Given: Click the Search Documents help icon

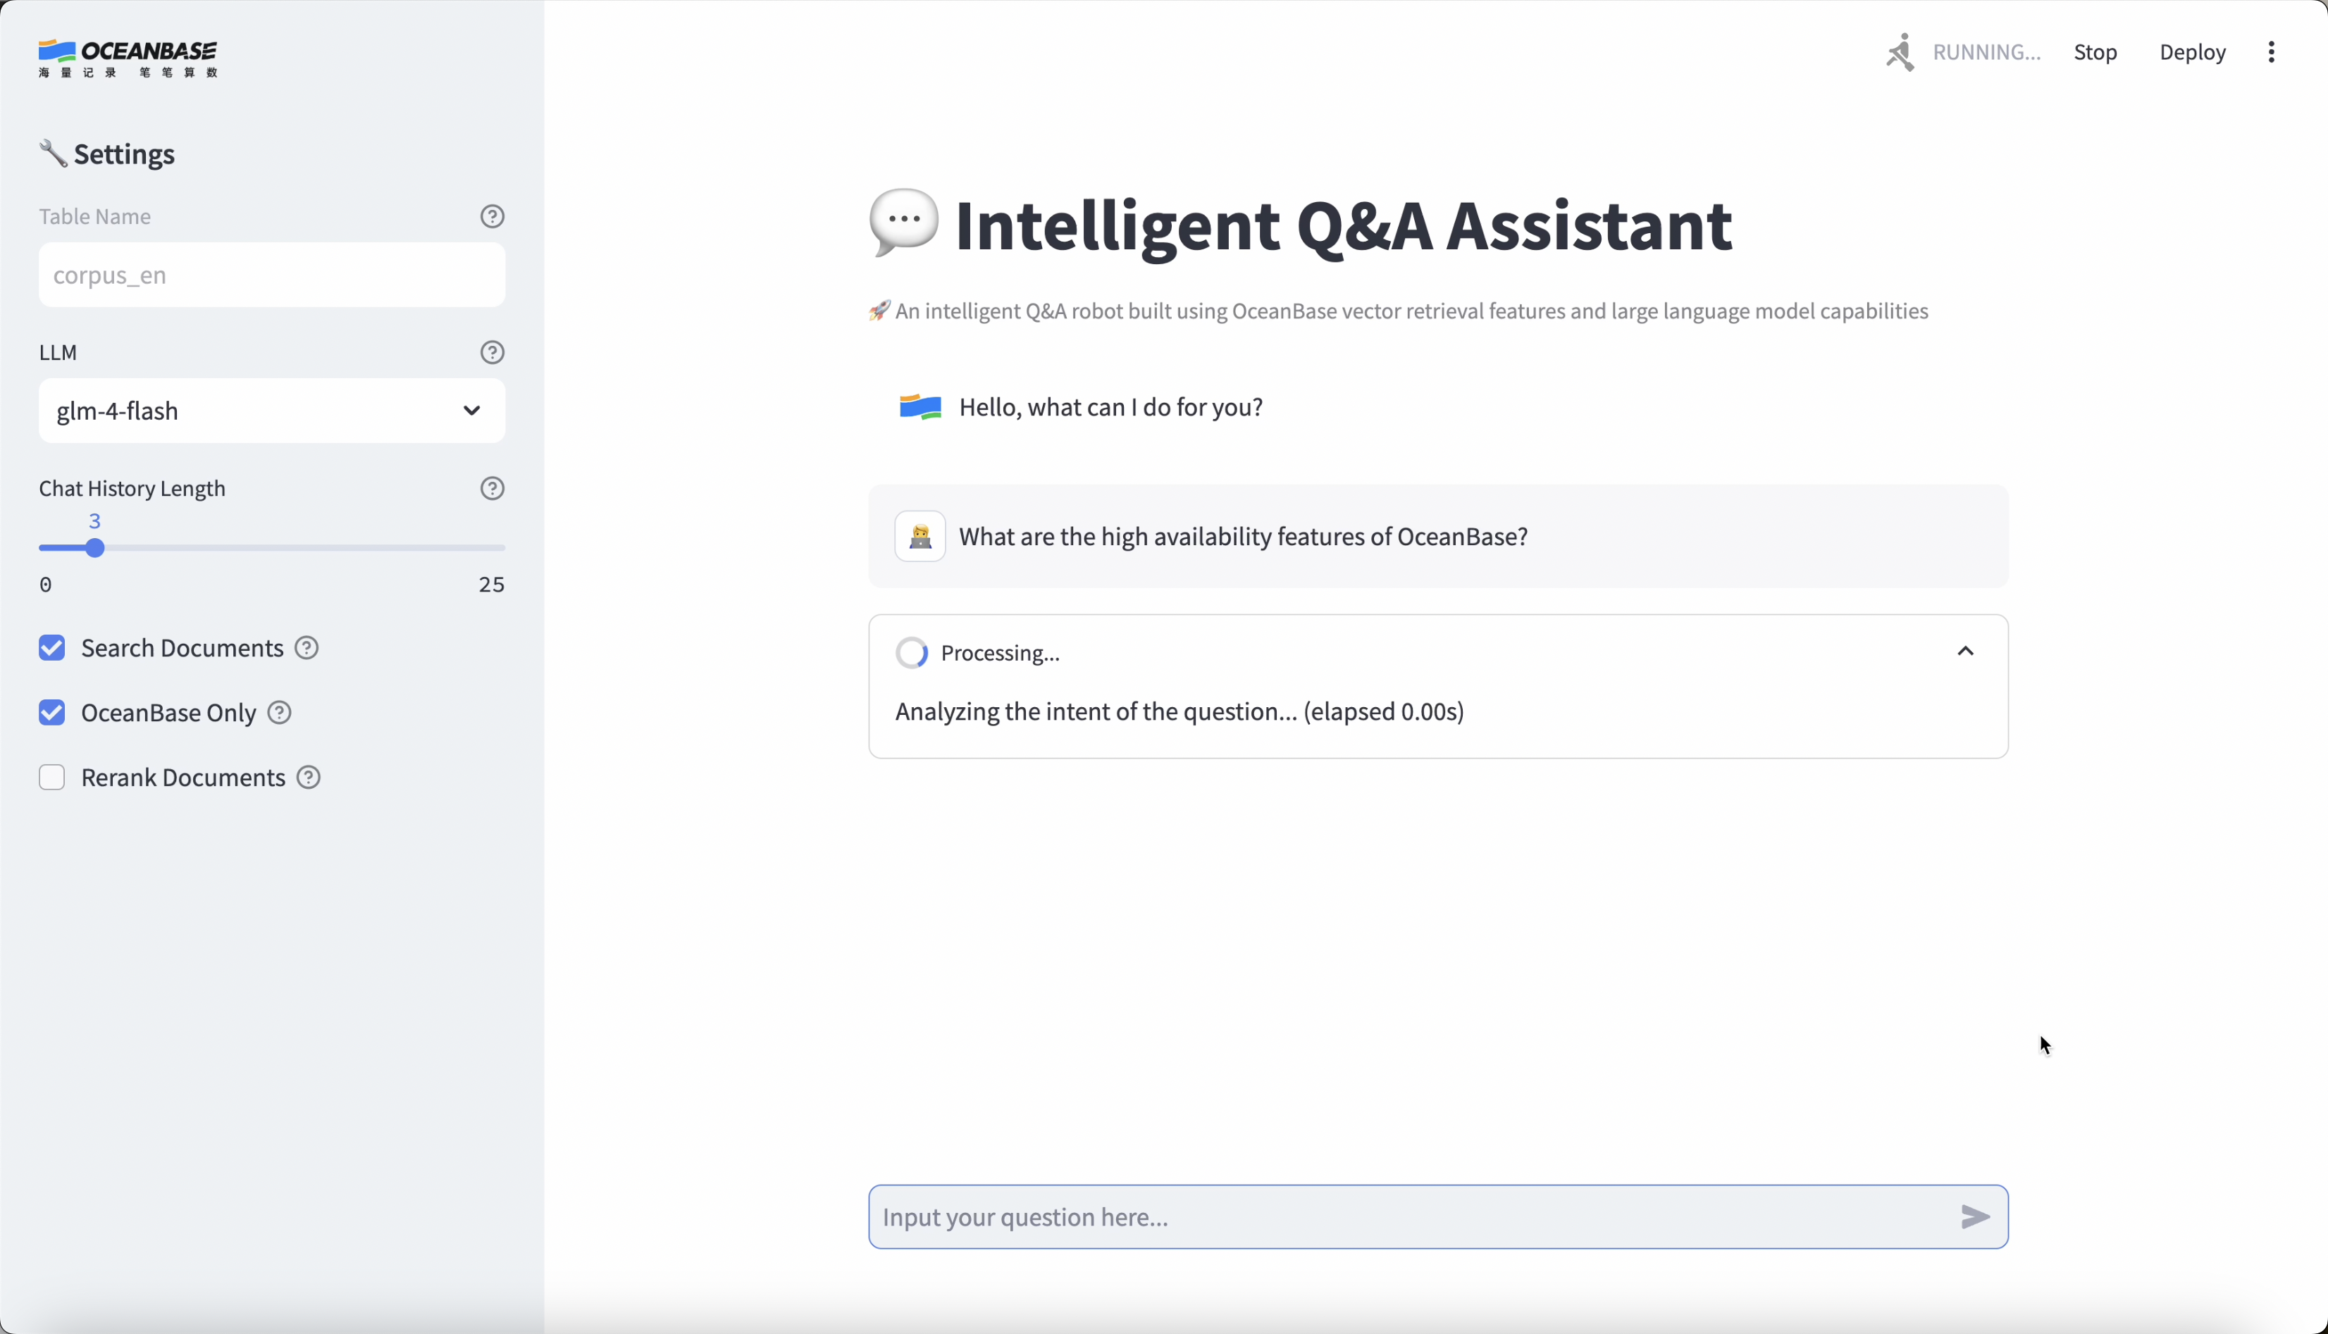Looking at the screenshot, I should (307, 649).
